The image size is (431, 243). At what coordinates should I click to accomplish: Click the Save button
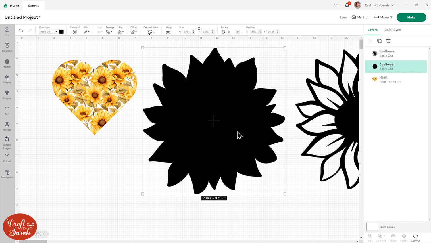(x=343, y=17)
